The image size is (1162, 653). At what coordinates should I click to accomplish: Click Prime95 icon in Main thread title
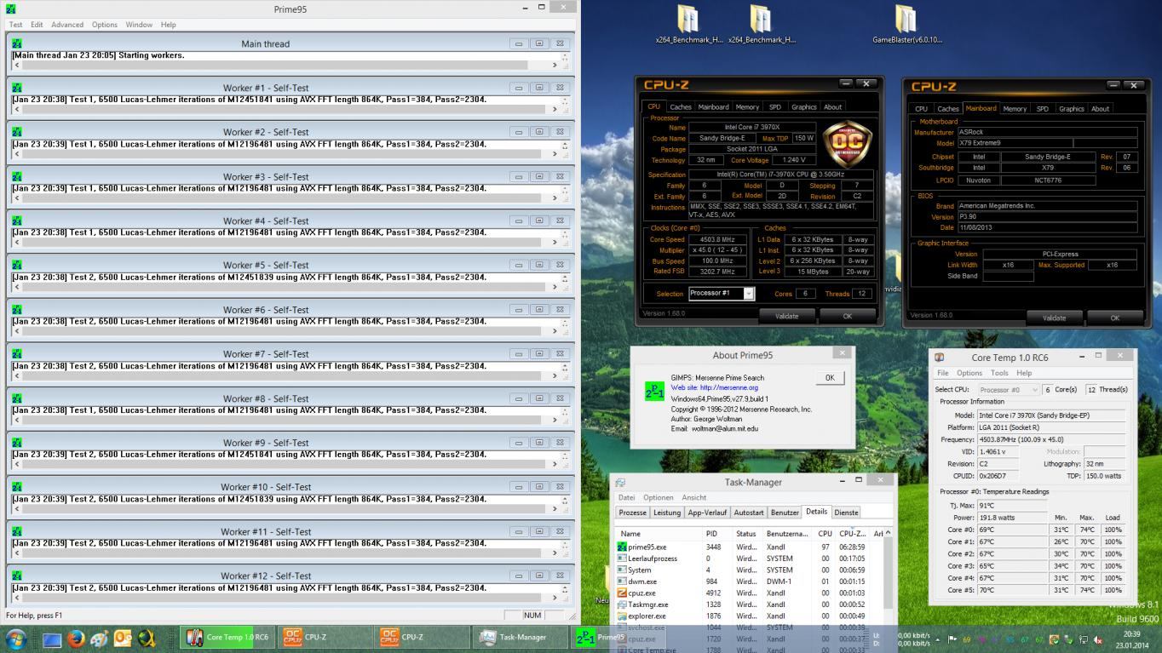click(16, 43)
